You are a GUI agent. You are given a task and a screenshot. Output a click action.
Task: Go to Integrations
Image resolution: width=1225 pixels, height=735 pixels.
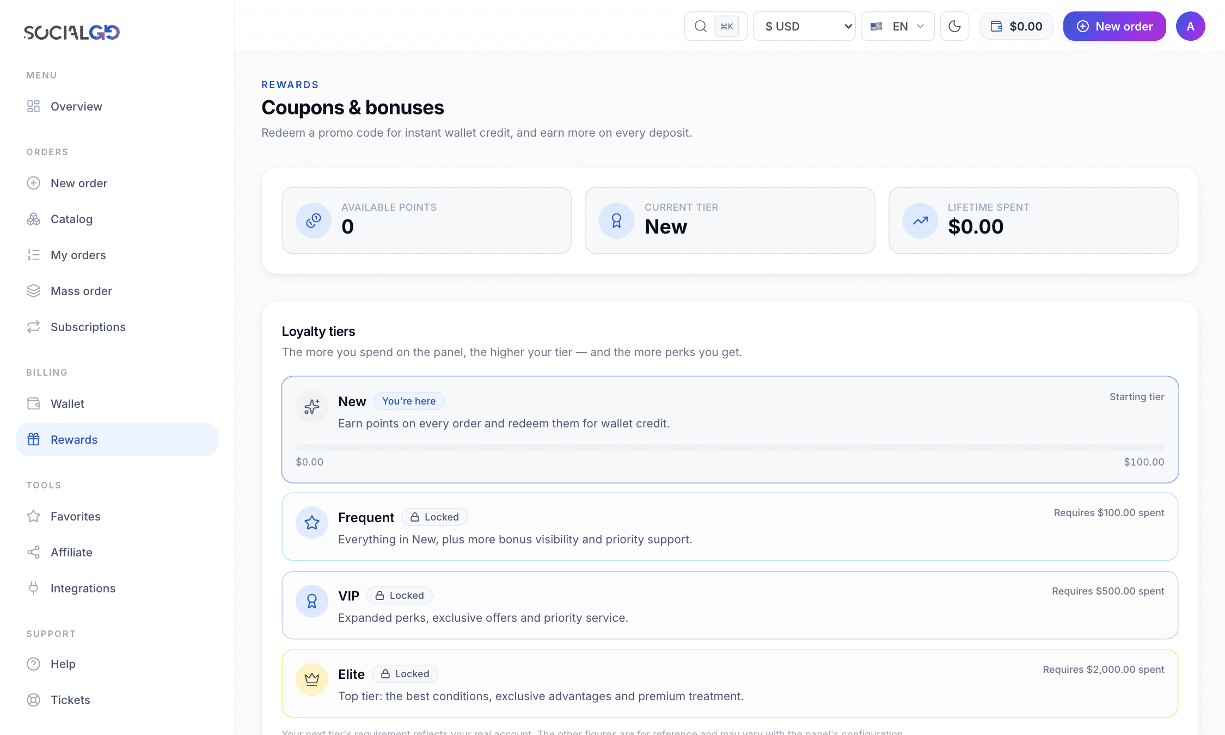[x=117, y=588]
